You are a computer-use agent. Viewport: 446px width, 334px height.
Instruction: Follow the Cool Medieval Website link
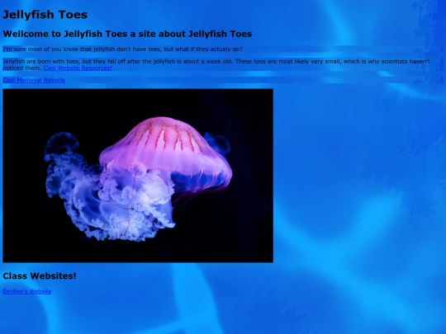coord(34,80)
